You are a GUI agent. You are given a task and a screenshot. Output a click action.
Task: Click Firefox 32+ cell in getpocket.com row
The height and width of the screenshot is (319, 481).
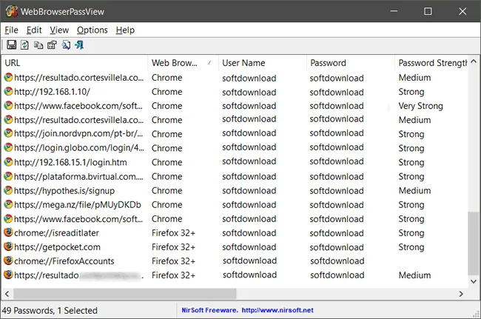[173, 247]
